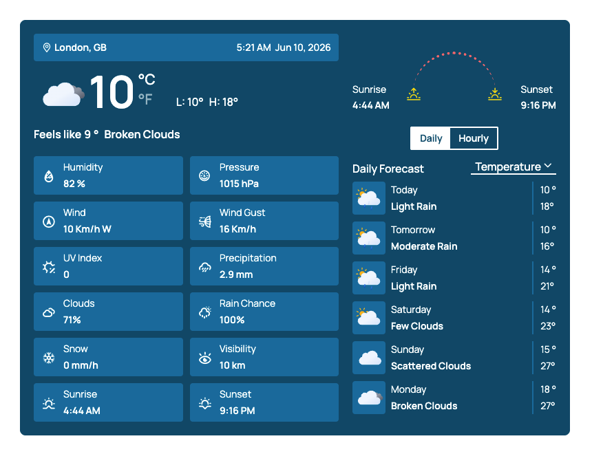The image size is (592, 454).
Task: Click the Pressure 1015 hPa value
Action: click(239, 184)
